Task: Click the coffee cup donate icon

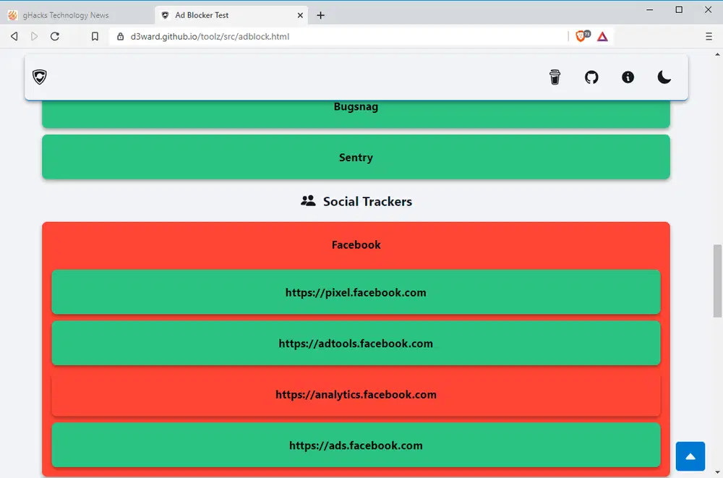Action: 555,77
